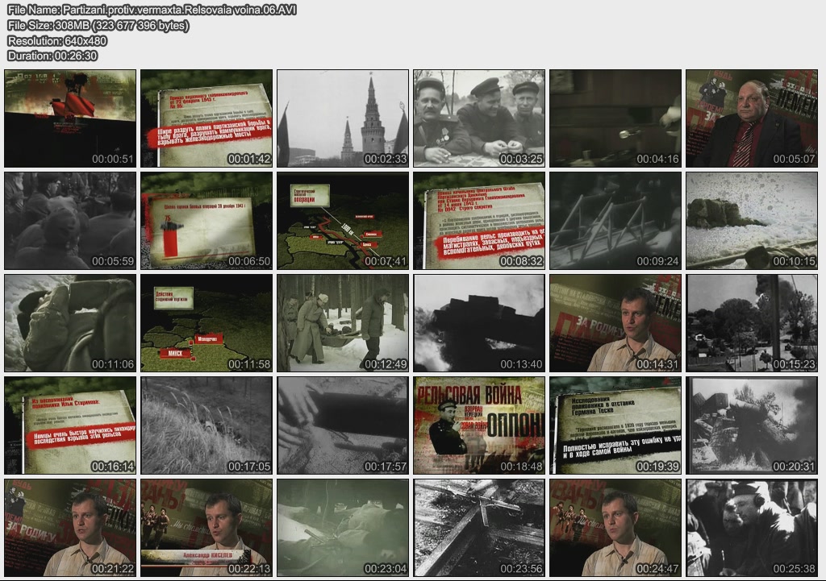This screenshot has height=581, width=826.
Task: Click the Resolution 640x480 text
Action: click(57, 41)
